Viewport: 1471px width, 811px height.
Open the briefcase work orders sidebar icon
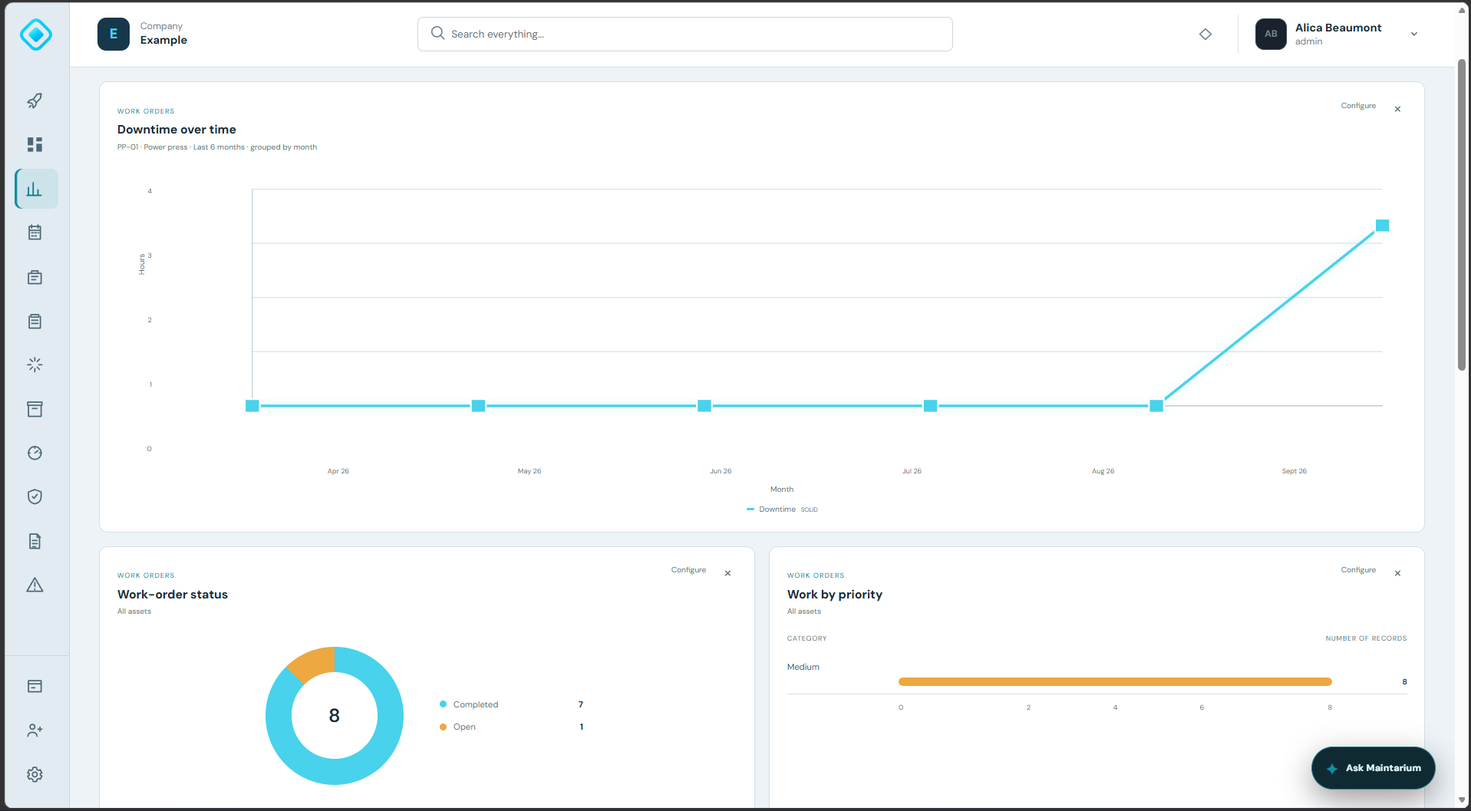pos(35,277)
